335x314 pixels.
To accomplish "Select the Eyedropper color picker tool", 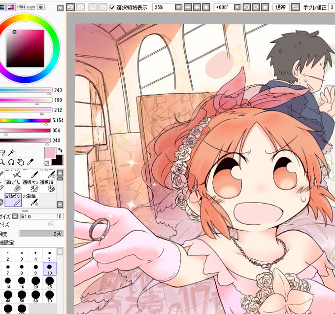I will click(30, 162).
